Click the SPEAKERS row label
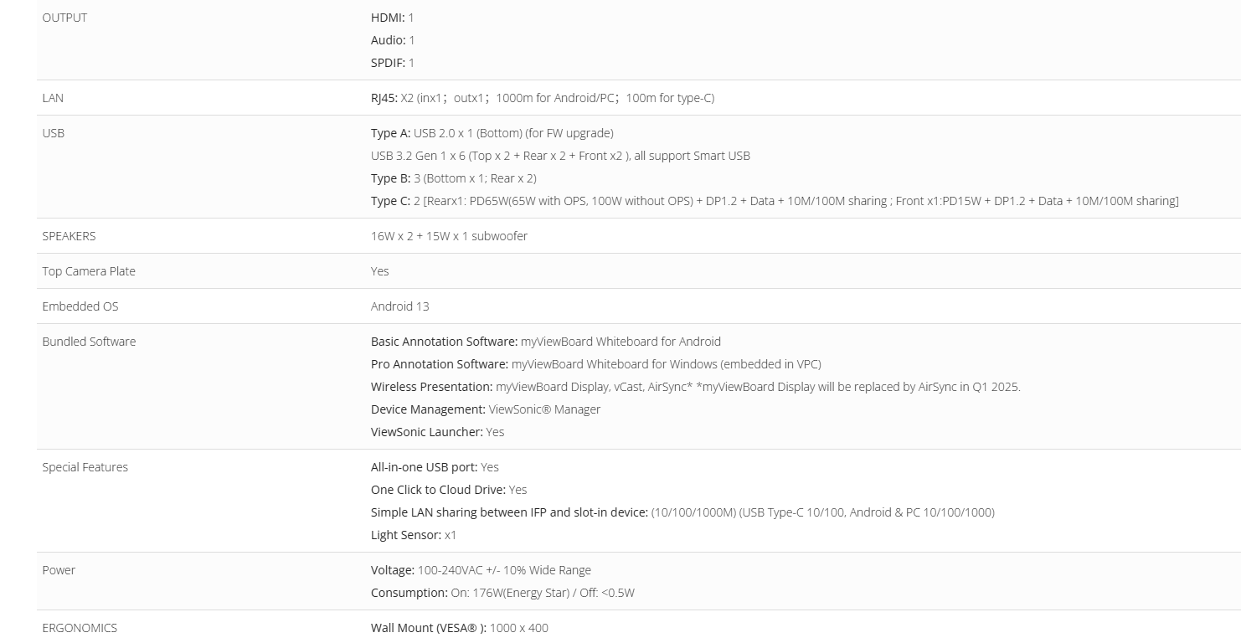This screenshot has height=643, width=1241. pos(69,236)
